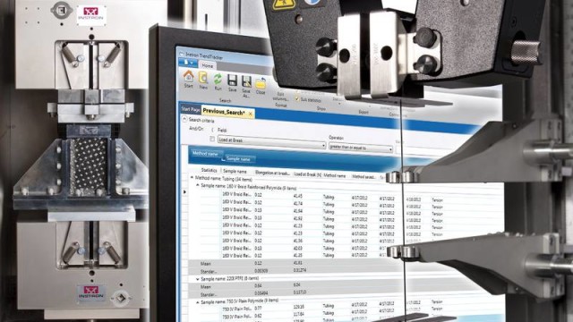Switch to the Home ribbon tab

pos(208,65)
